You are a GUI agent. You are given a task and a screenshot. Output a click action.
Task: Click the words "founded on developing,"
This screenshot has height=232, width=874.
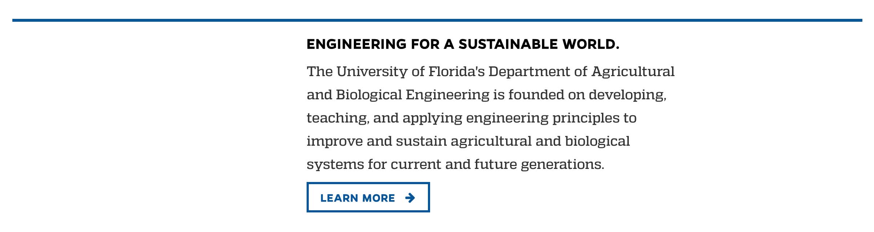click(x=587, y=95)
